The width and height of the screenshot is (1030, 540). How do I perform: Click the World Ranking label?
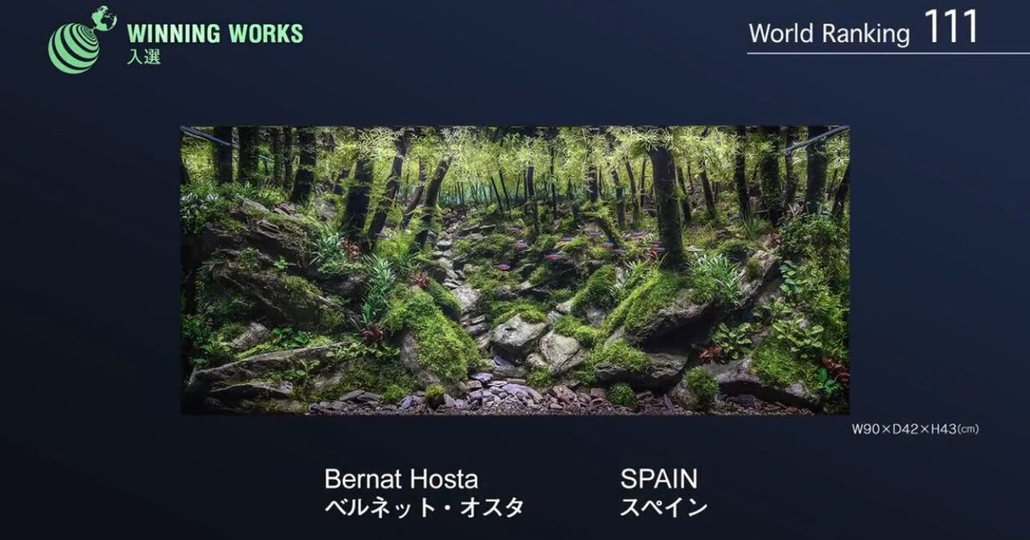(x=828, y=34)
